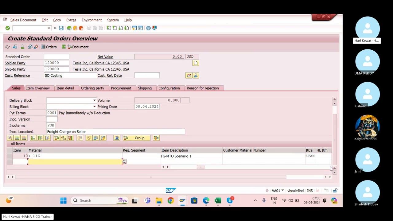The width and height of the screenshot is (393, 221).
Task: Switch to the Ordering party tab
Action: click(x=92, y=88)
